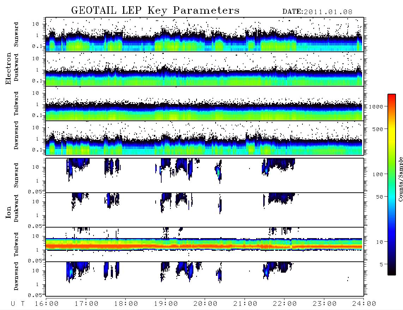Click the 24:00 time tick label
Screen dimensions: 403x310
pos(364,304)
